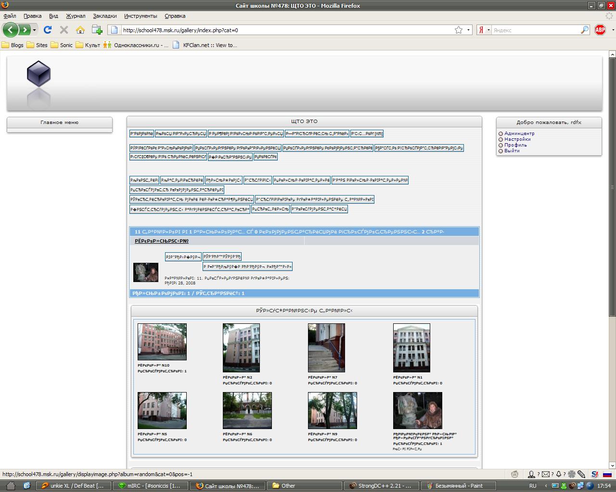The image size is (616, 492).
Task: Click the RU language indicator in the tray
Action: pyautogui.click(x=533, y=486)
